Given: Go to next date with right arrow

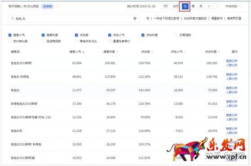Looking at the screenshot, I should coord(216,6).
